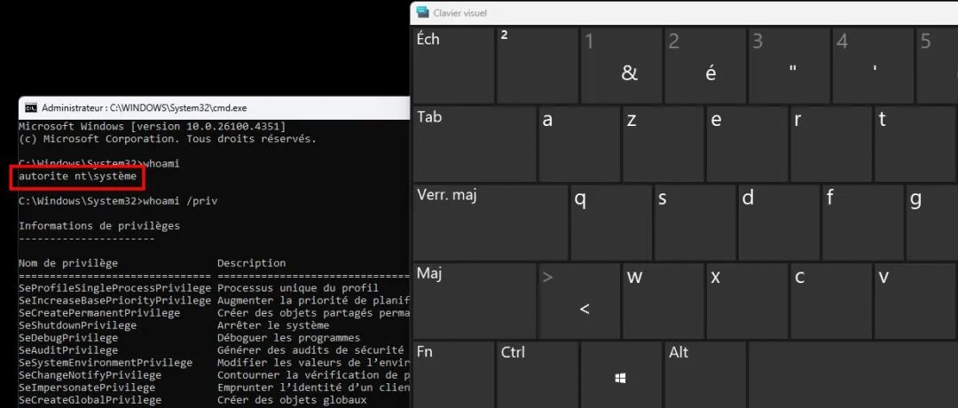Tap the 1 & key

click(x=621, y=66)
